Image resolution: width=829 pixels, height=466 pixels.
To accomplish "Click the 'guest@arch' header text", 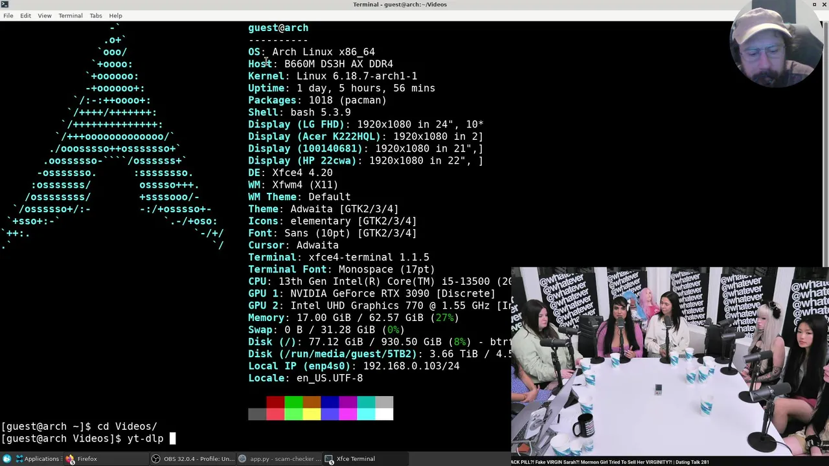I will click(278, 28).
